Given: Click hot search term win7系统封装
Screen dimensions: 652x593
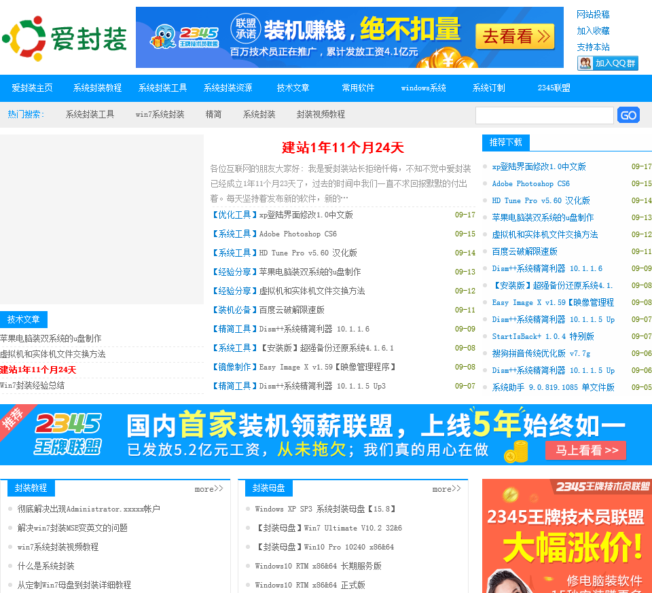Looking at the screenshot, I should pyautogui.click(x=160, y=114).
